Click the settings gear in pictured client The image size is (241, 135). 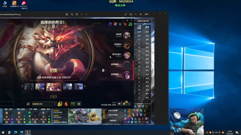pyautogui.click(x=127, y=20)
